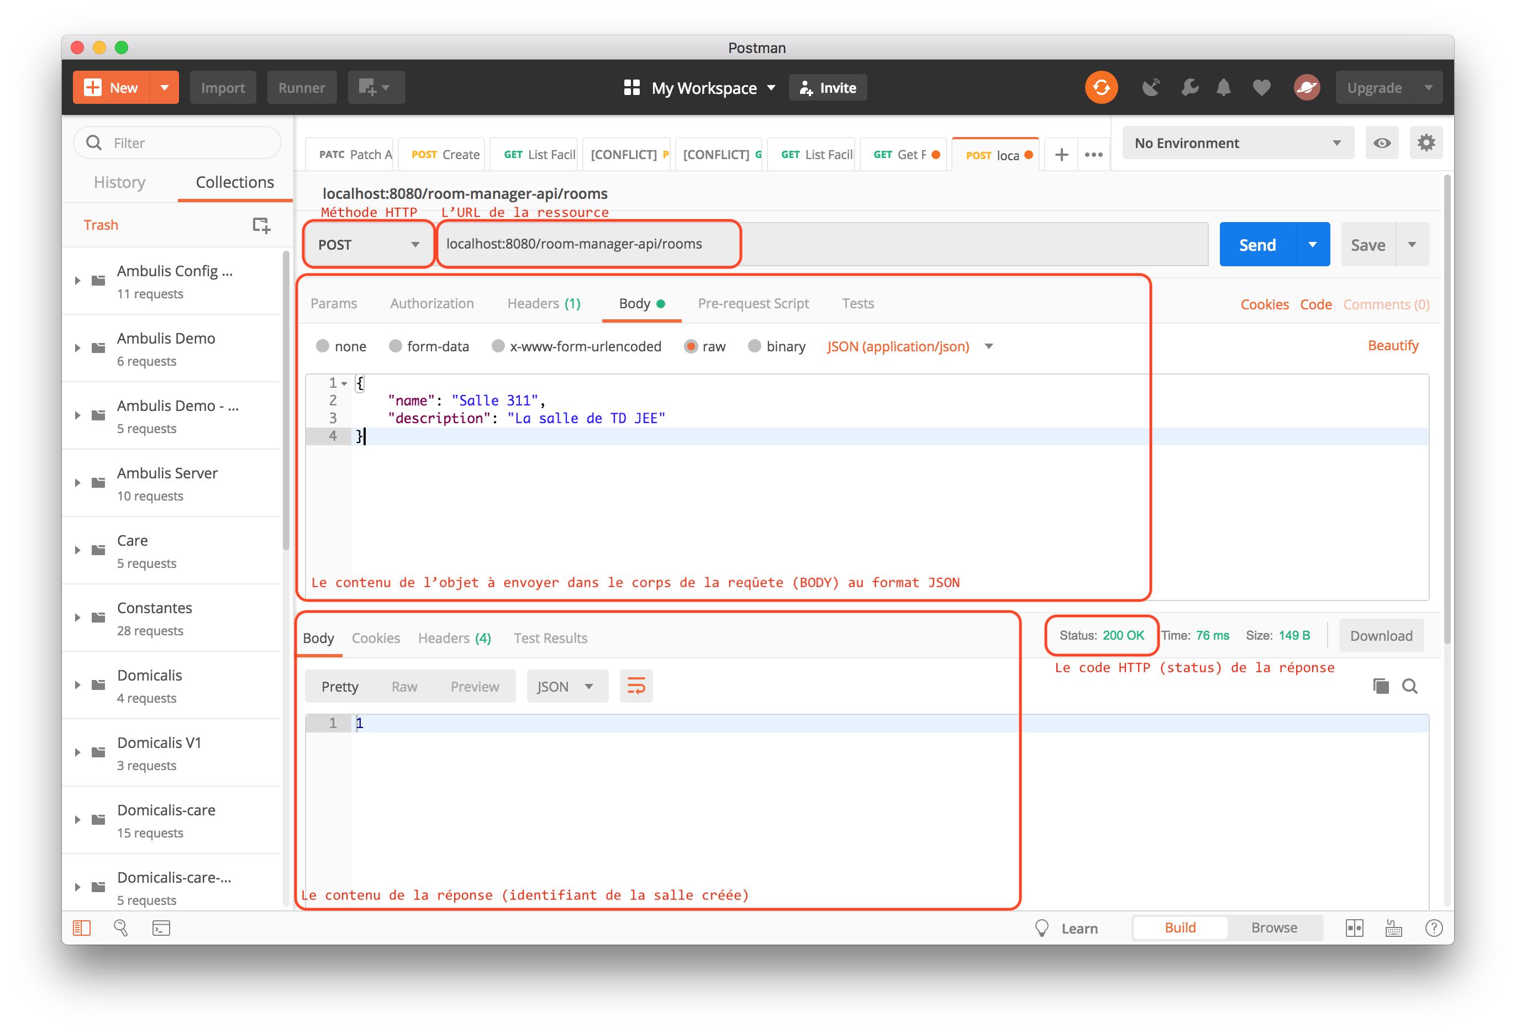Switch to the History sidebar tab
Image resolution: width=1516 pixels, height=1033 pixels.
pyautogui.click(x=119, y=182)
